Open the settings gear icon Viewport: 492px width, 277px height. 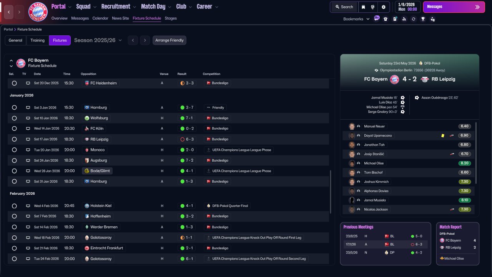coord(383,7)
